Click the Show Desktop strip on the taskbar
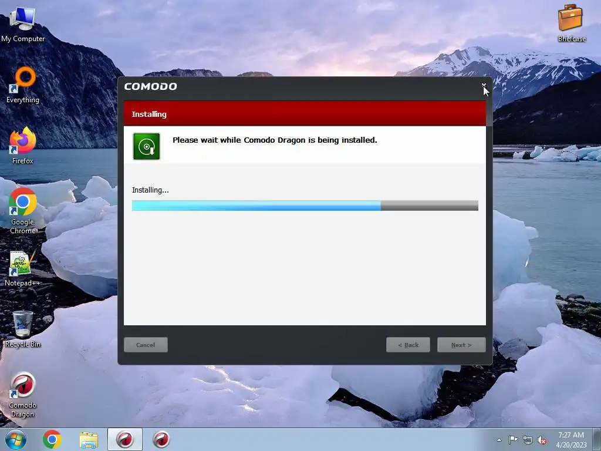The height and width of the screenshot is (451, 601). coord(596,439)
